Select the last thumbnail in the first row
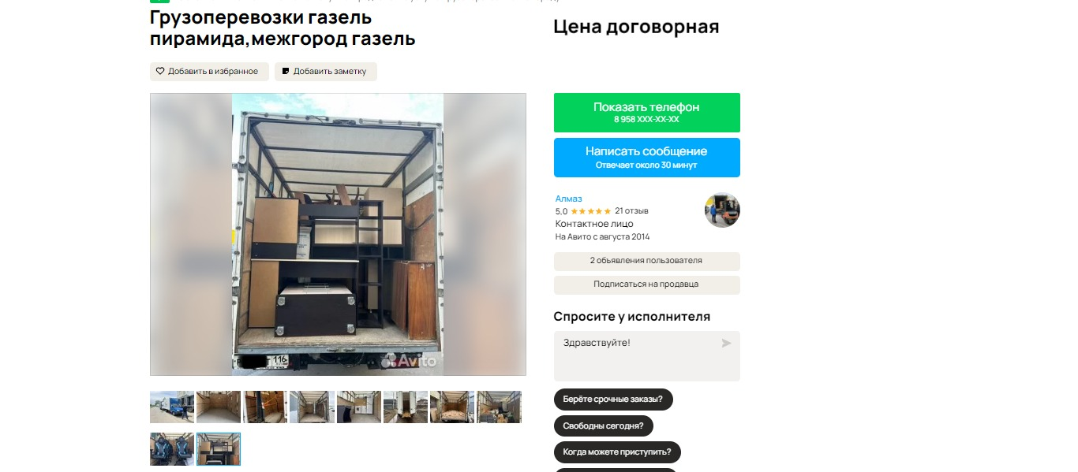Screen dimensions: 1078x472 coord(499,407)
